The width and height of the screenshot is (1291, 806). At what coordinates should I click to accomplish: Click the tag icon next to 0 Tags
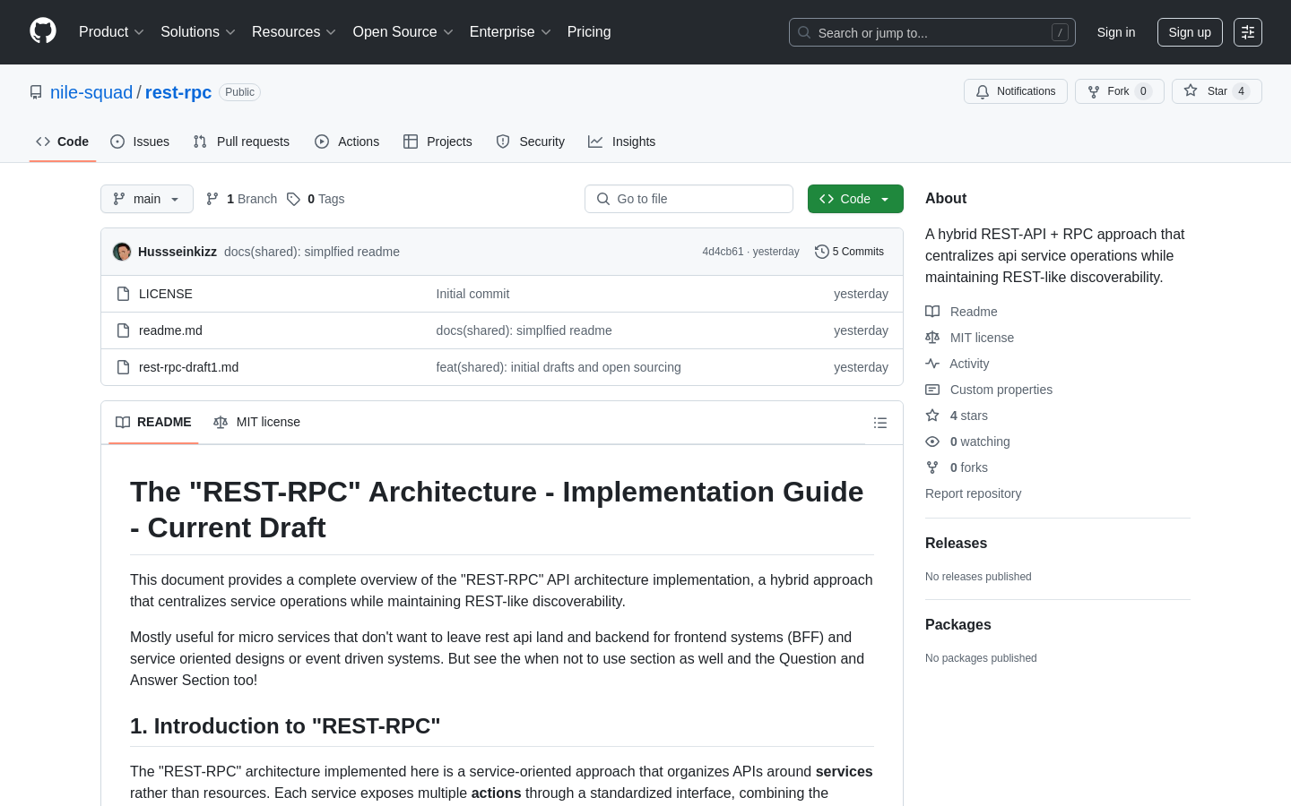(293, 199)
